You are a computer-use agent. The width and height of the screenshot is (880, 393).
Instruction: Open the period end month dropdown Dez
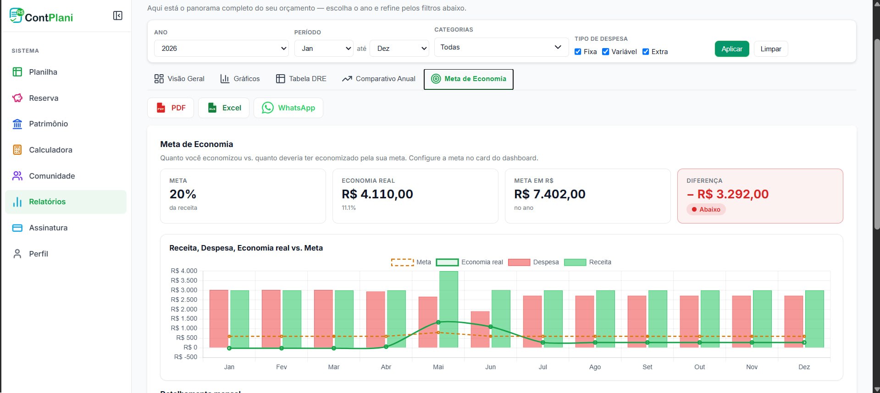399,48
